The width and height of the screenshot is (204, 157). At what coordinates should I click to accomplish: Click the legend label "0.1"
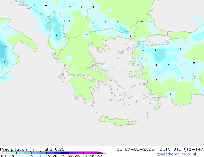(4, 156)
